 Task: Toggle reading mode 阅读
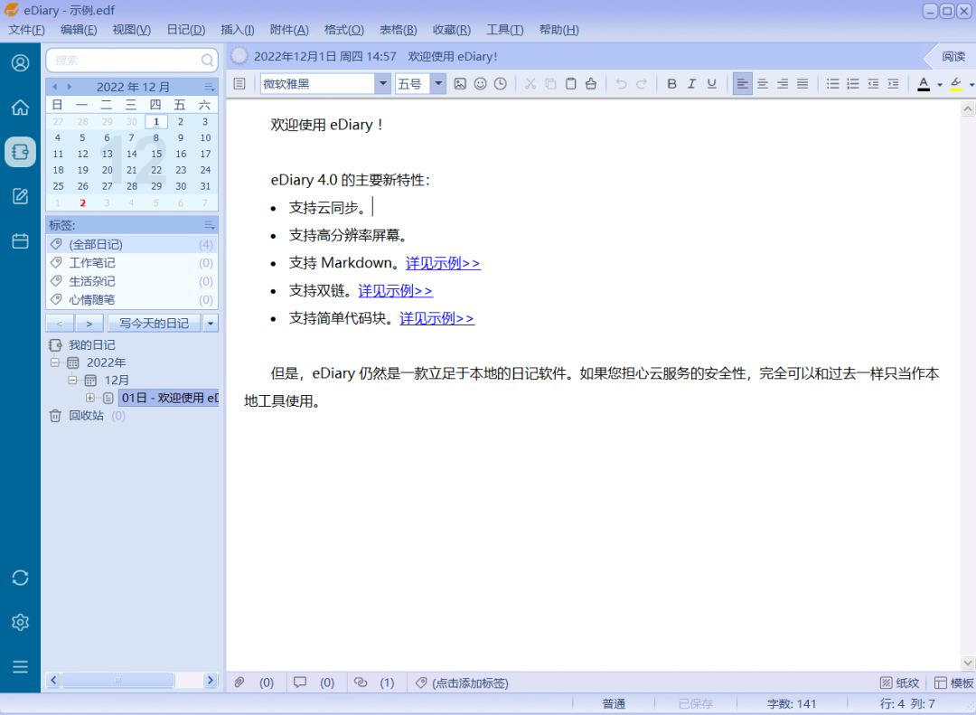tap(953, 57)
